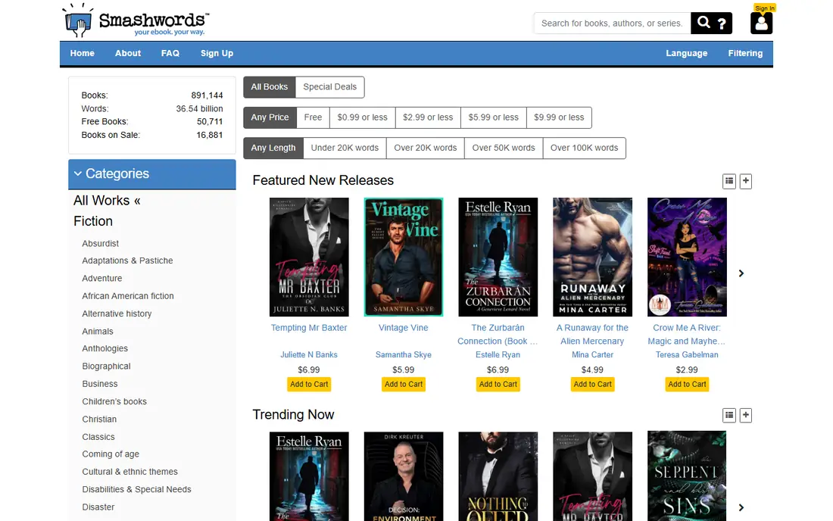Image resolution: width=833 pixels, height=521 pixels.
Task: Switch Trending Now to list view
Action: click(x=728, y=415)
